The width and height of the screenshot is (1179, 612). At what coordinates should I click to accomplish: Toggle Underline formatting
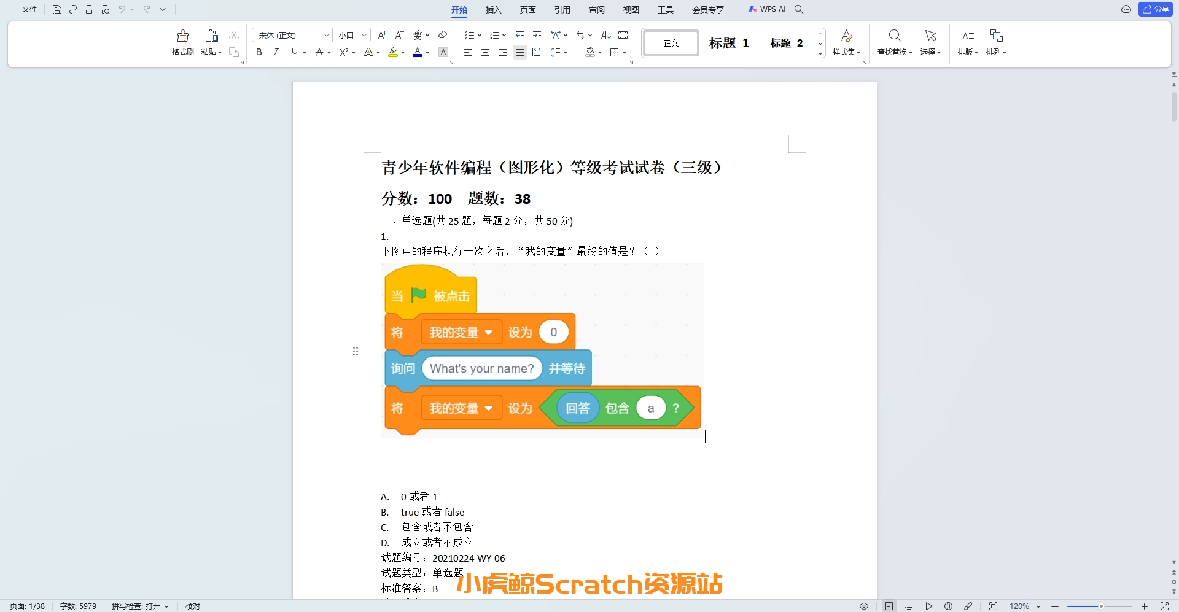click(x=295, y=52)
